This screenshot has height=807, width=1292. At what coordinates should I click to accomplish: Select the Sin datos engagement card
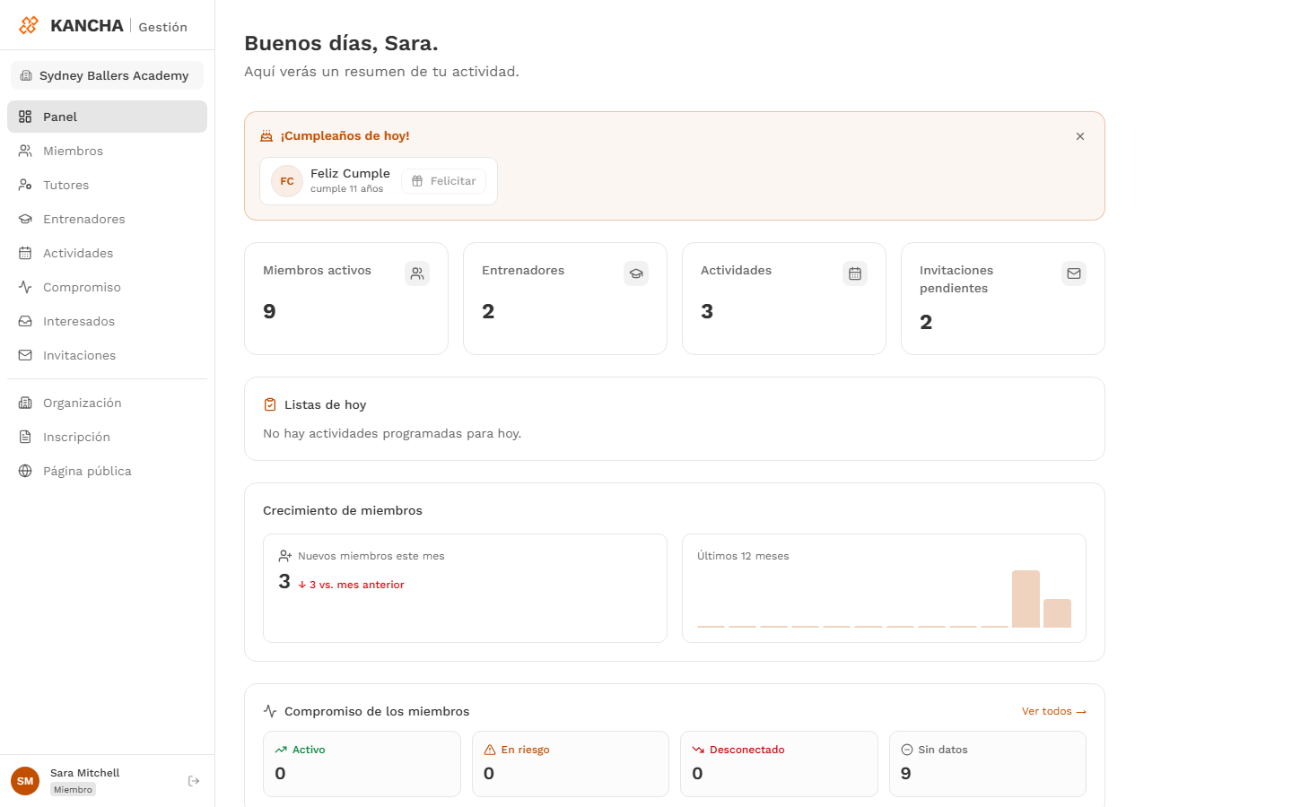tap(988, 764)
